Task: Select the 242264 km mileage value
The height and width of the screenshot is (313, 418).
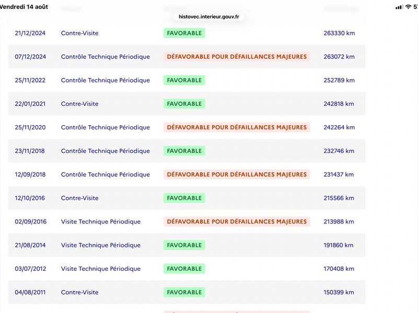Action: pyautogui.click(x=339, y=127)
